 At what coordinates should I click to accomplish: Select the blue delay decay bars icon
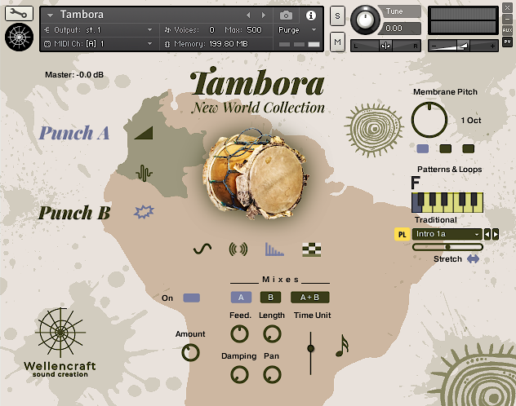pyautogui.click(x=274, y=249)
